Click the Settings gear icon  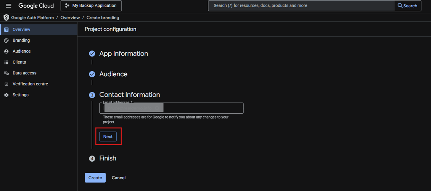(6, 95)
